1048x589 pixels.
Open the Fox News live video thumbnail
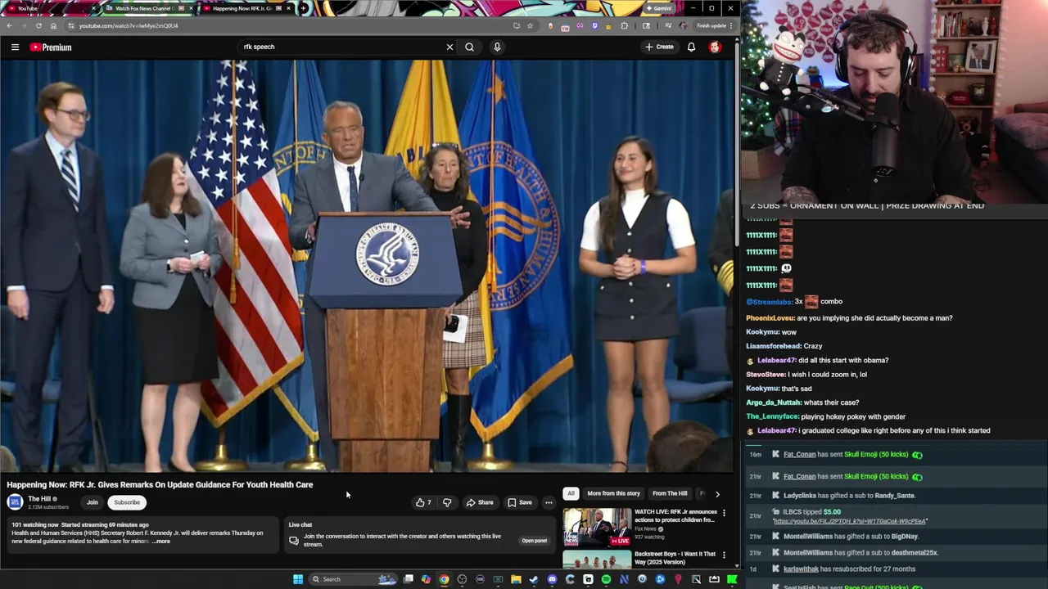(597, 528)
